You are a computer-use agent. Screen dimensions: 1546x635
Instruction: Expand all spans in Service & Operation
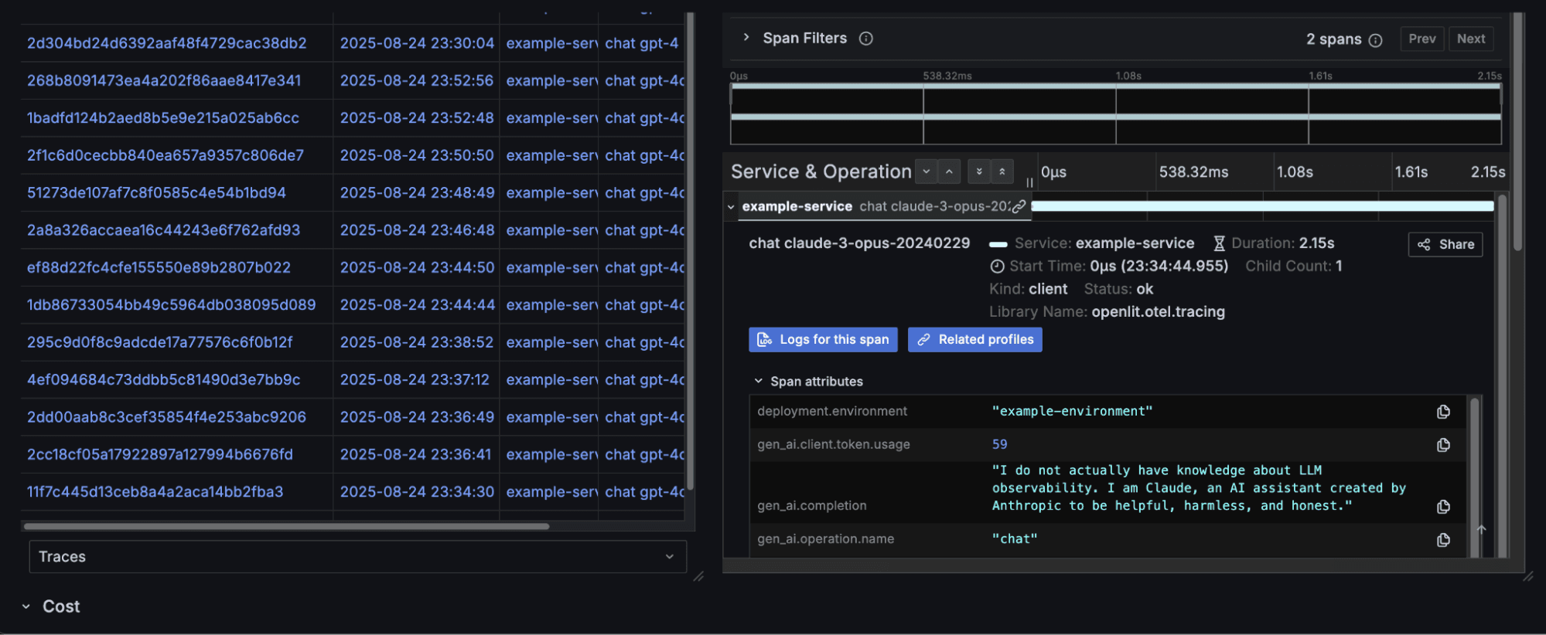979,171
